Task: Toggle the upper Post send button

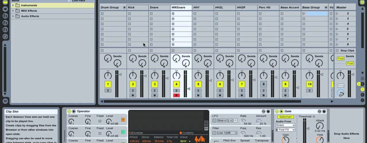Action: [x=341, y=59]
